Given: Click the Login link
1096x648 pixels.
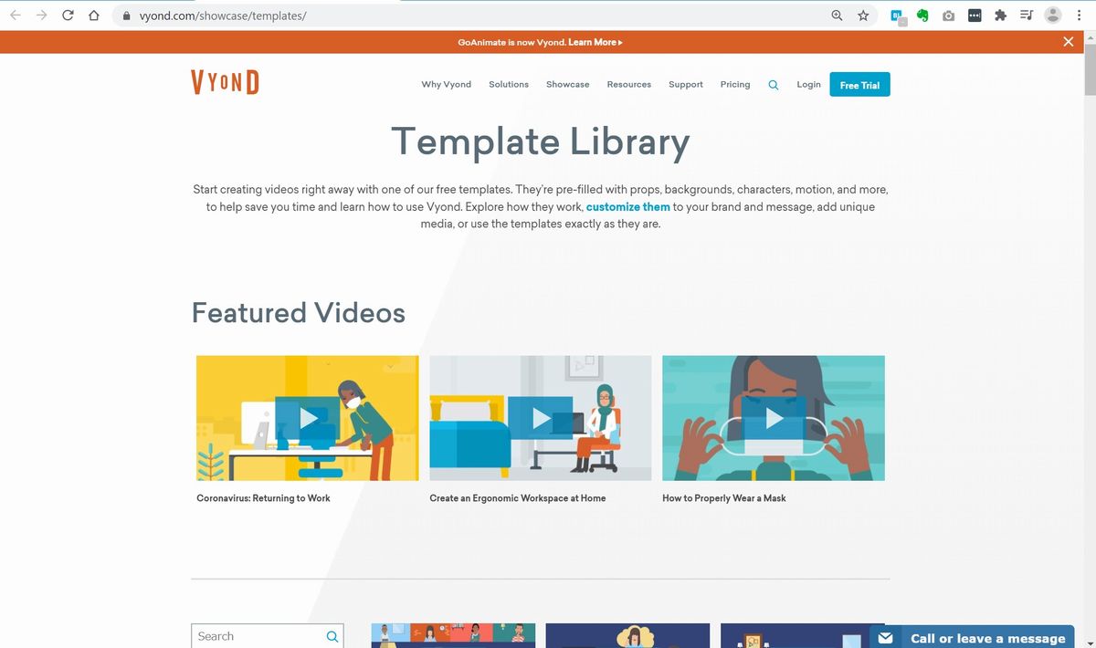Looking at the screenshot, I should tap(808, 84).
